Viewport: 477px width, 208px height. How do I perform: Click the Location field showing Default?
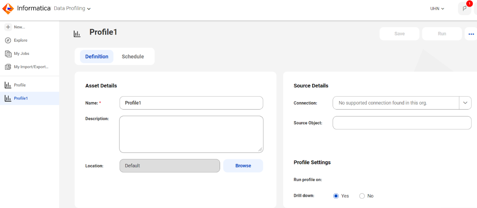170,166
